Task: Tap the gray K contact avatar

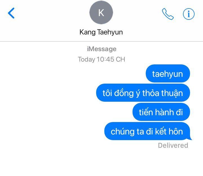Action: point(101,12)
